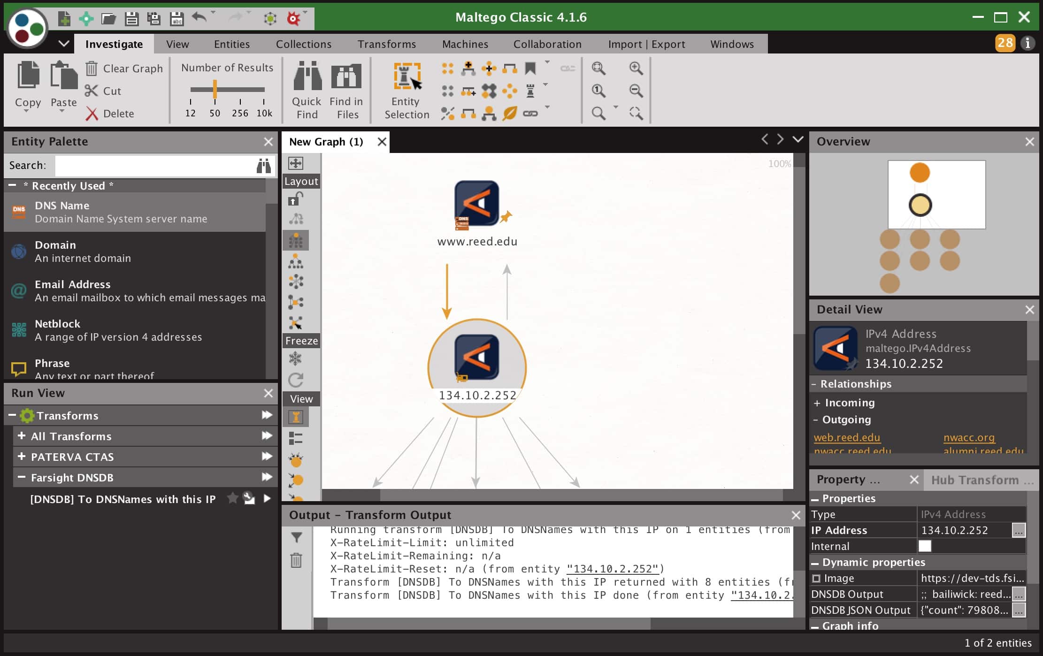The image size is (1043, 656).
Task: Select the circular layout icon
Action: 296,282
